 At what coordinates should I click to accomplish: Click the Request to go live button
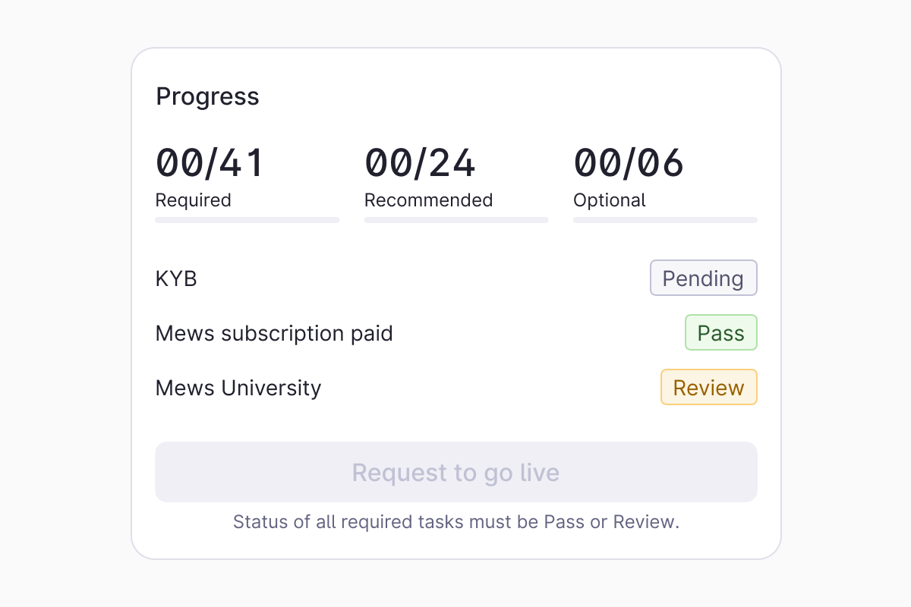tap(455, 472)
